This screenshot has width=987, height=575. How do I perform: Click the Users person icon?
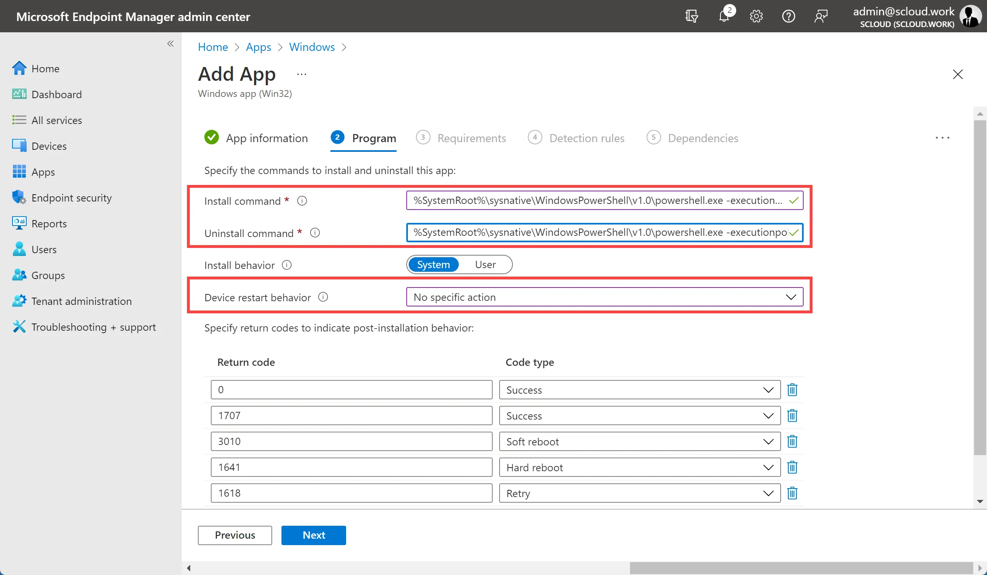[x=19, y=249]
